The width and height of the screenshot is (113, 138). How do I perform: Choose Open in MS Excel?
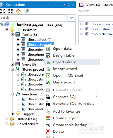coord(72,76)
